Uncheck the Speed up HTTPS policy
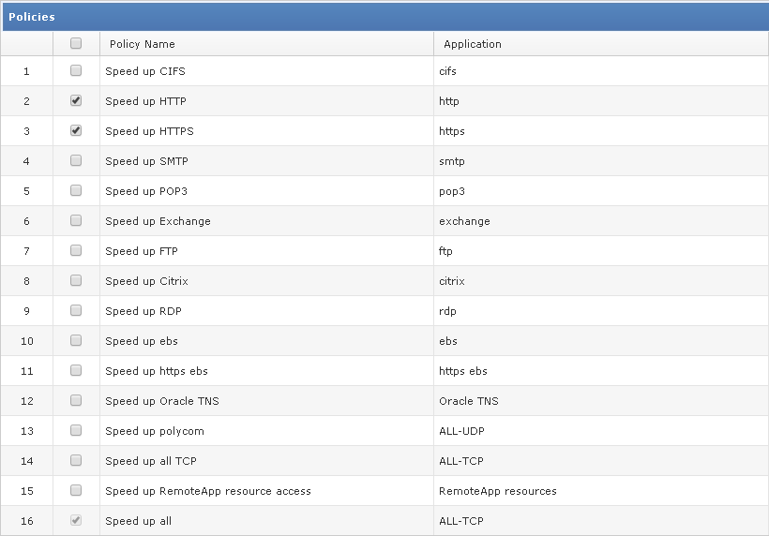This screenshot has height=536, width=769. 76,130
